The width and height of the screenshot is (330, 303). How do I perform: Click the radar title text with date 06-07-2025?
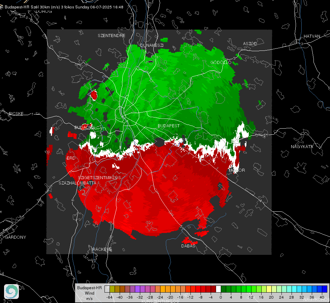pyautogui.click(x=64, y=7)
